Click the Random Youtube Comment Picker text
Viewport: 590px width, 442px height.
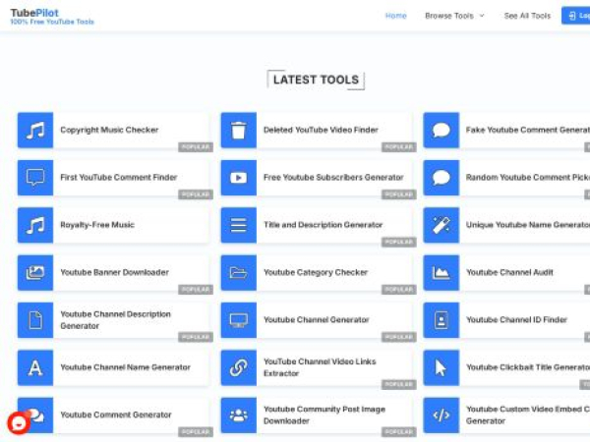coord(528,177)
